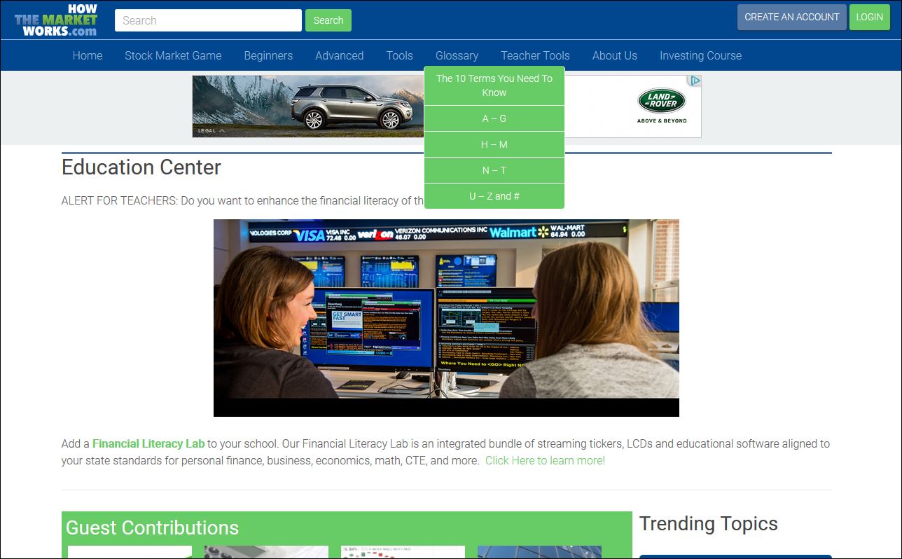The height and width of the screenshot is (559, 902).
Task: Select The 10 Terms You Need To Know
Action: click(494, 85)
